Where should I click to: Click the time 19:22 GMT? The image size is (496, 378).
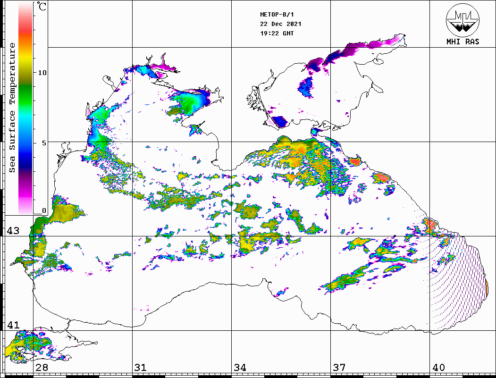(x=277, y=33)
